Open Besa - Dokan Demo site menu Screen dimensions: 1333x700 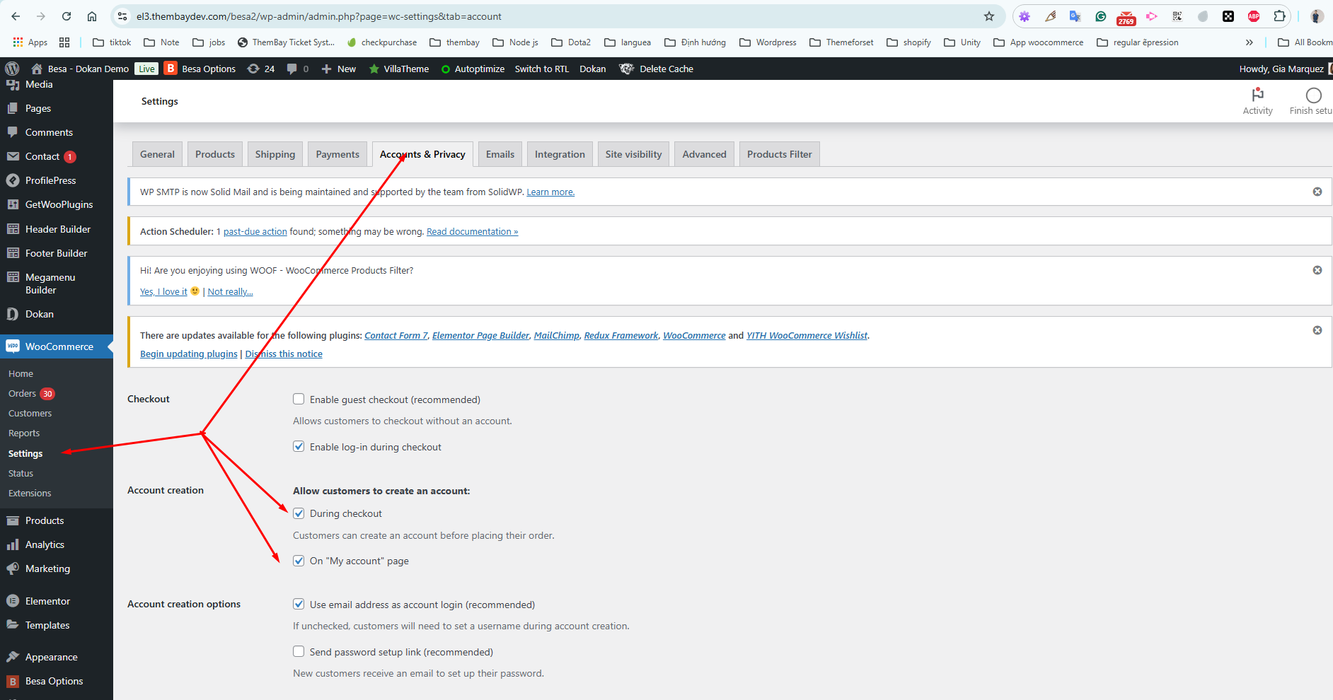(x=80, y=69)
